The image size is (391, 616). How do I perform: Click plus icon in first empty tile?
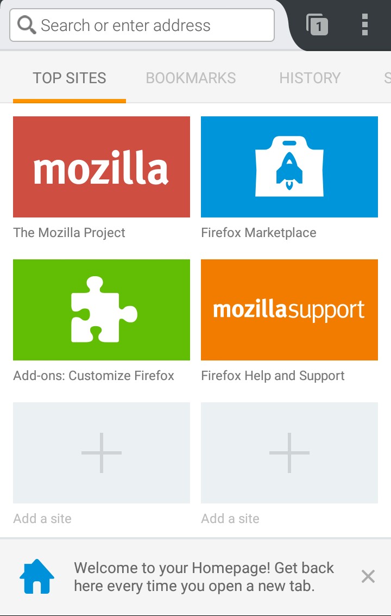[102, 452]
